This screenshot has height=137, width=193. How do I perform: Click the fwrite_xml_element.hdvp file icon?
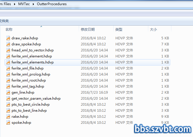[8, 56]
